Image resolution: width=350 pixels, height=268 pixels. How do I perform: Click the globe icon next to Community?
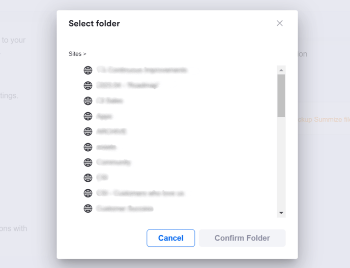(88, 162)
